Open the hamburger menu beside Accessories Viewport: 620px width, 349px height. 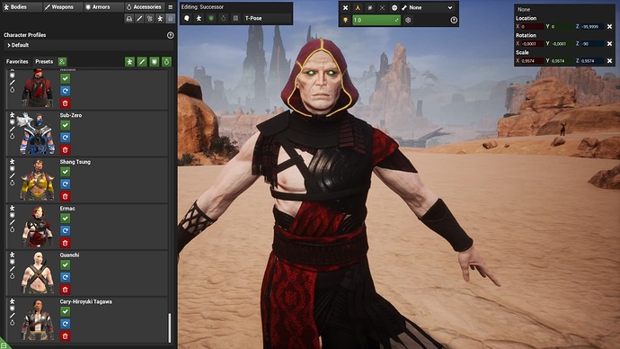click(171, 6)
